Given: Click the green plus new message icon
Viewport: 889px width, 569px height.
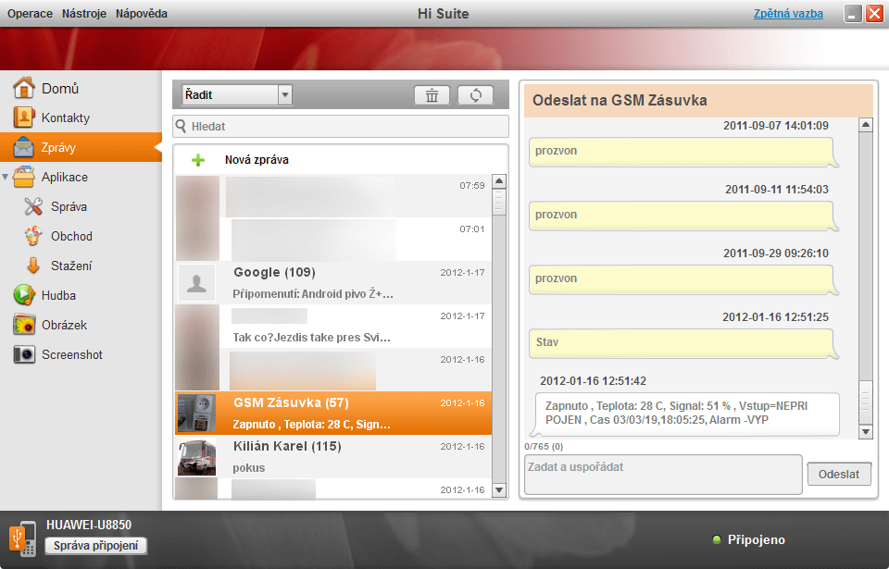Looking at the screenshot, I should 198,160.
